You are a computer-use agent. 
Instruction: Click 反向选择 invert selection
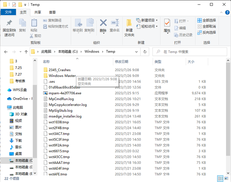[206, 33]
